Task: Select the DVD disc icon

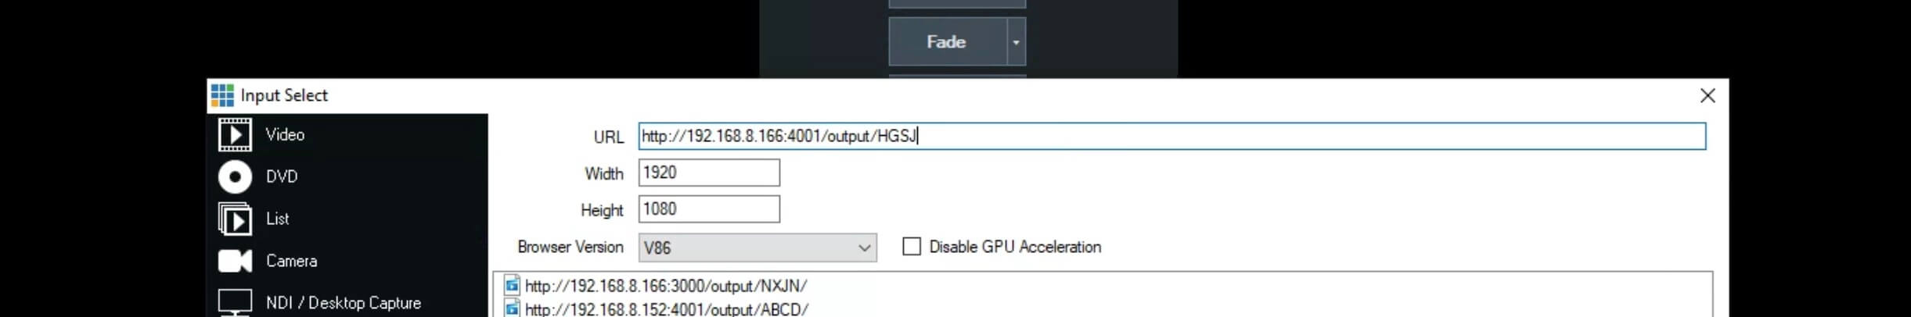Action: click(235, 176)
